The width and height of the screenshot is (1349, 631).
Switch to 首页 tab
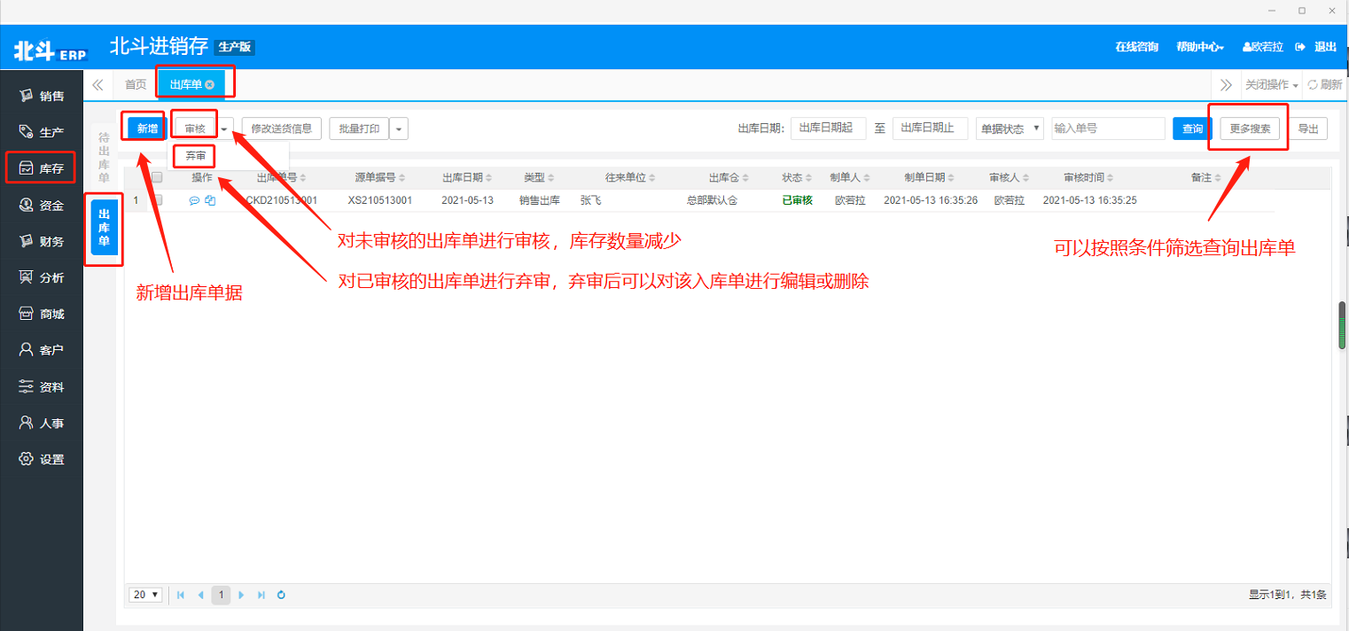coord(136,85)
